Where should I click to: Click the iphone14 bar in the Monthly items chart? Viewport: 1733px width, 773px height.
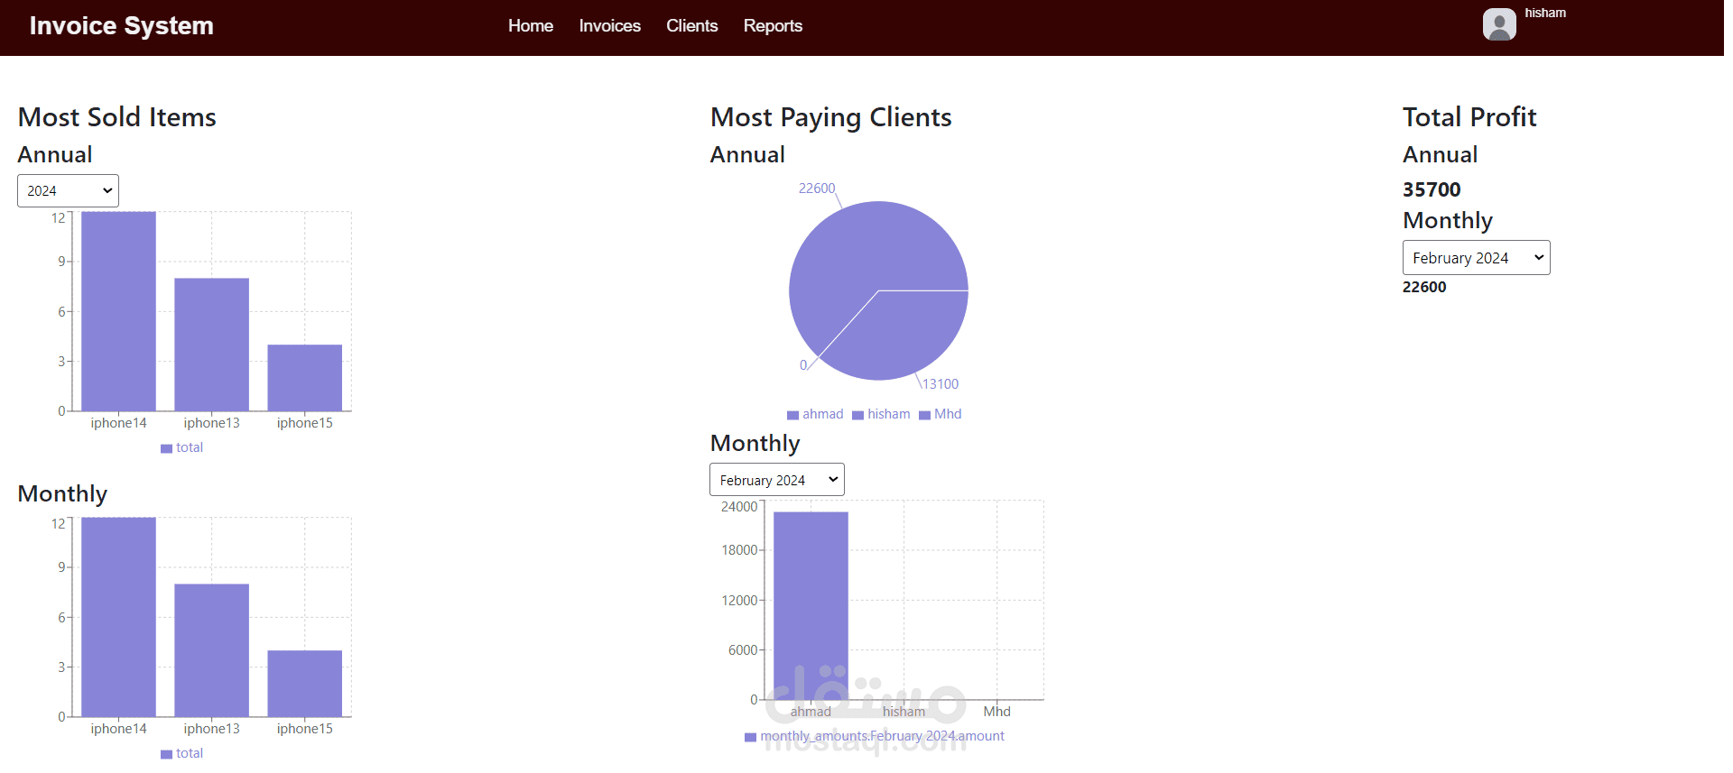click(118, 617)
